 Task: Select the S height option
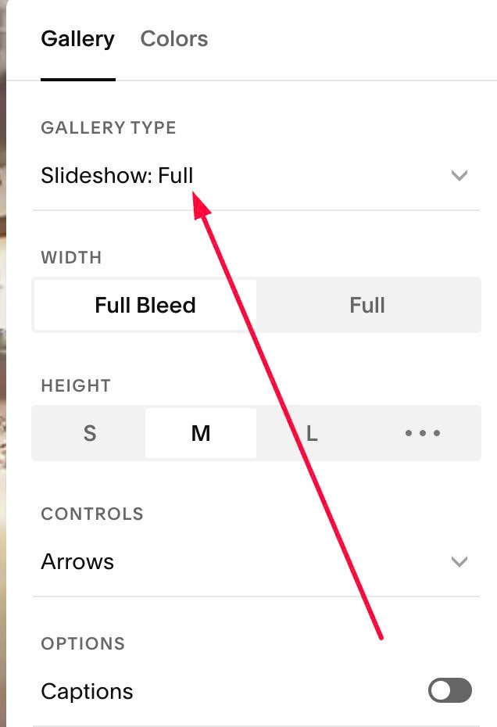(90, 433)
